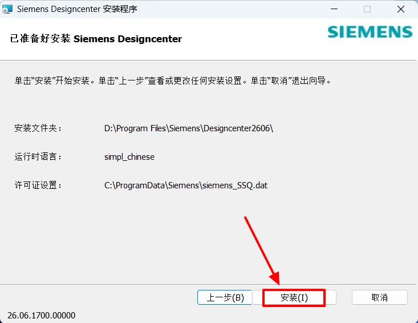The image size is (418, 323).
Task: Click the installer icon in title bar
Action: coord(7,9)
